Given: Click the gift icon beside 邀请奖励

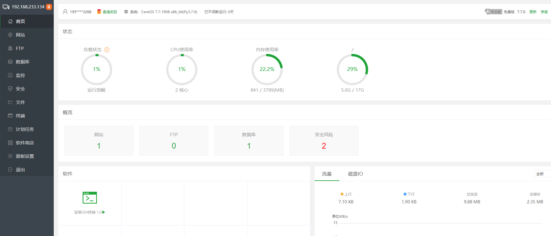Looking at the screenshot, I should coord(99,12).
